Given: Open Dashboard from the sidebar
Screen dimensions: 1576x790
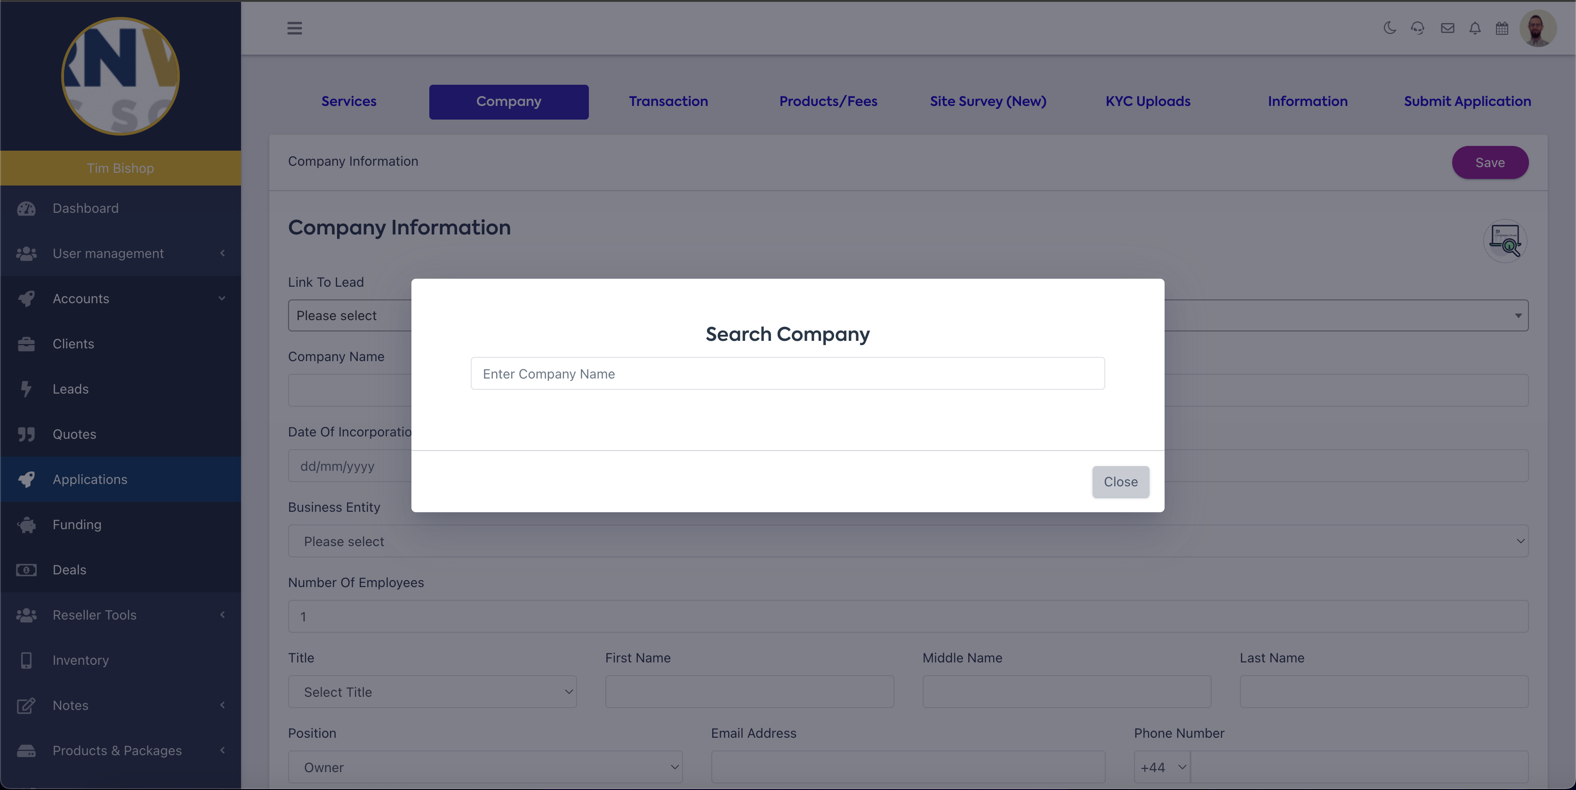Looking at the screenshot, I should point(86,208).
